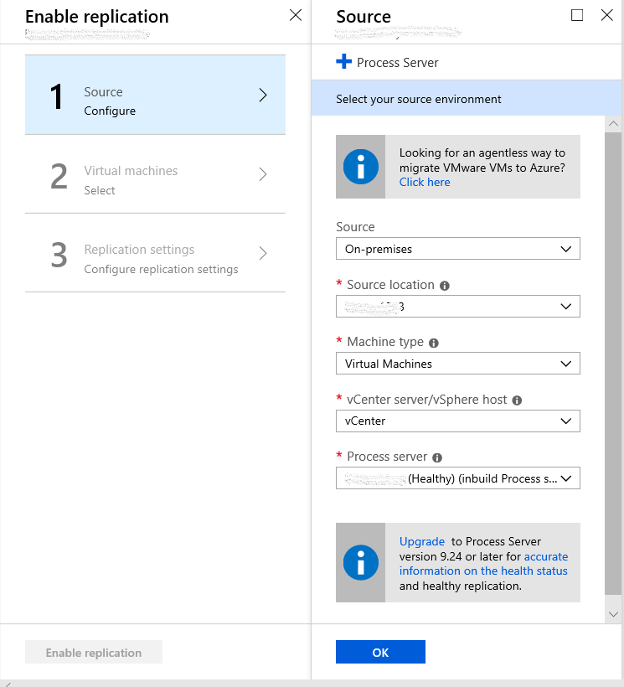This screenshot has height=687, width=624.
Task: Open the Click here agentless migration link
Action: coord(424,182)
